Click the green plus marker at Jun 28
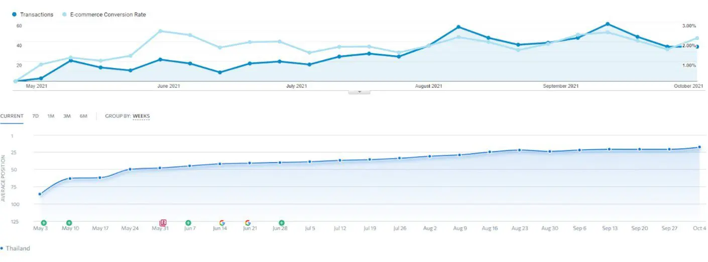 tap(282, 222)
